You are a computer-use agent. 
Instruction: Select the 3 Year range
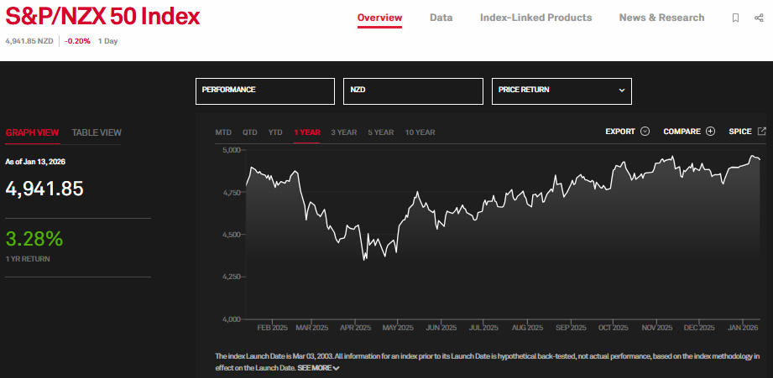(x=343, y=132)
